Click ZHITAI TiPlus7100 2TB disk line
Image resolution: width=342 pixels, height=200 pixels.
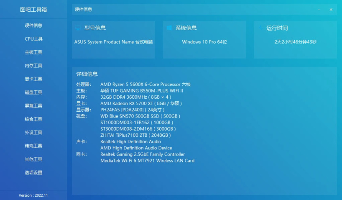click(x=135, y=135)
